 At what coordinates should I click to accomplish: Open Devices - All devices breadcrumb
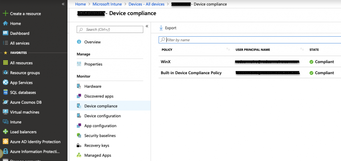pyautogui.click(x=147, y=4)
